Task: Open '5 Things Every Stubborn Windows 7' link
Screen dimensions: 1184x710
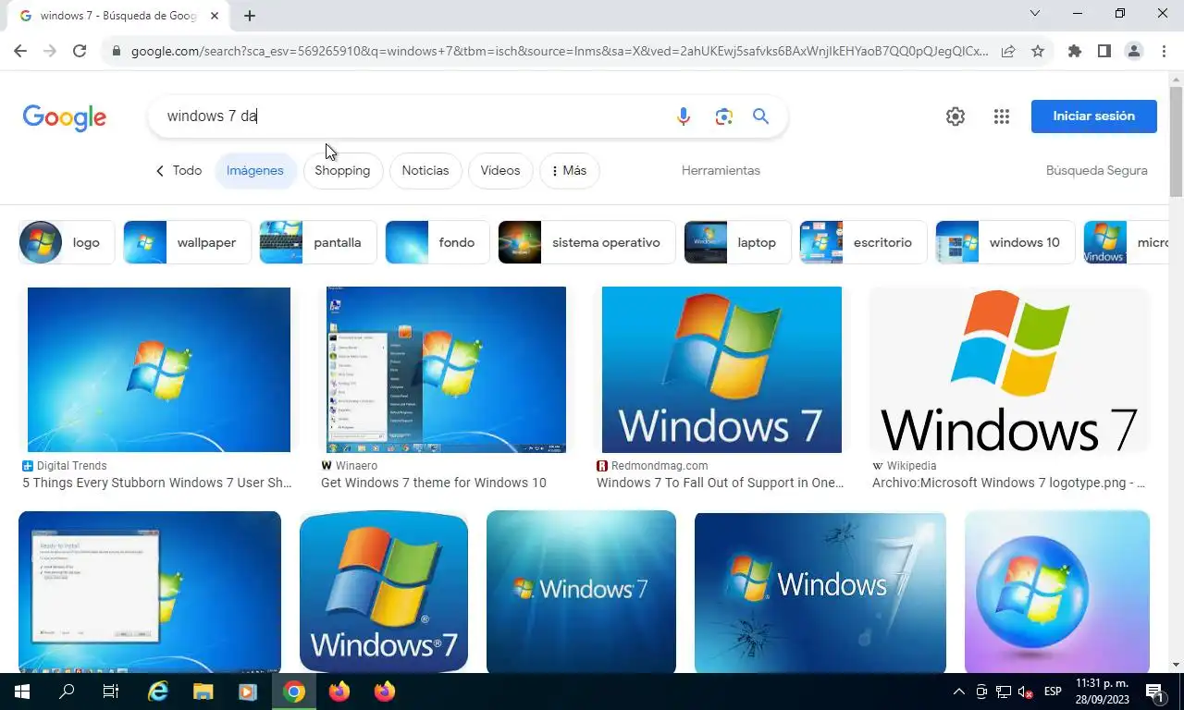Action: point(157,483)
